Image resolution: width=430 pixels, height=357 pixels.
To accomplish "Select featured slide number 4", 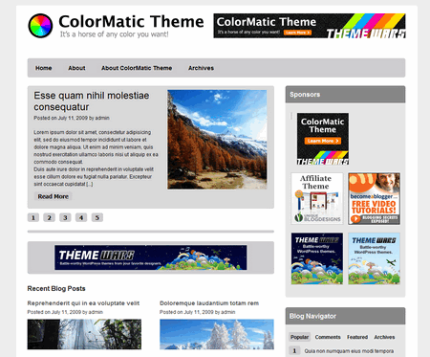I will 81,217.
